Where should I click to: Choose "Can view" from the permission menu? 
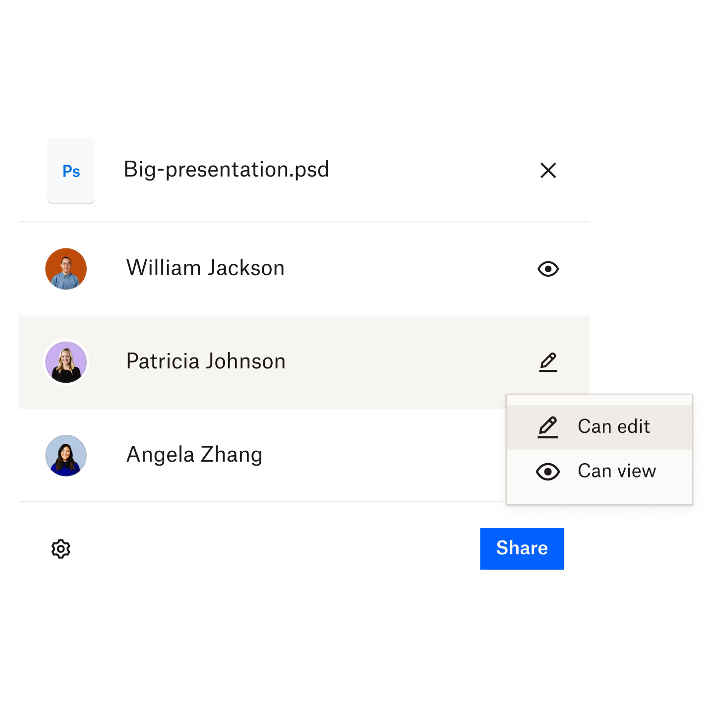coord(616,471)
